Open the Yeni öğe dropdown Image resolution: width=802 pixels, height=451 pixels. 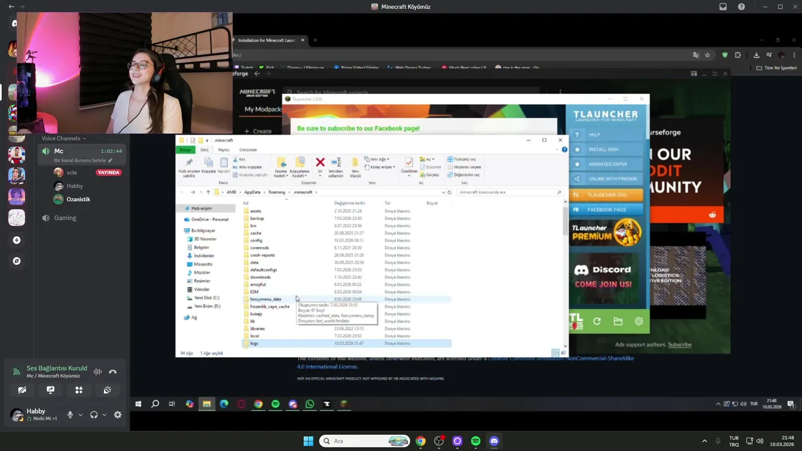tap(378, 160)
